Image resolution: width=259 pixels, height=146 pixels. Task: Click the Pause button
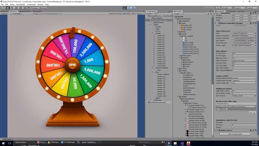129,8
